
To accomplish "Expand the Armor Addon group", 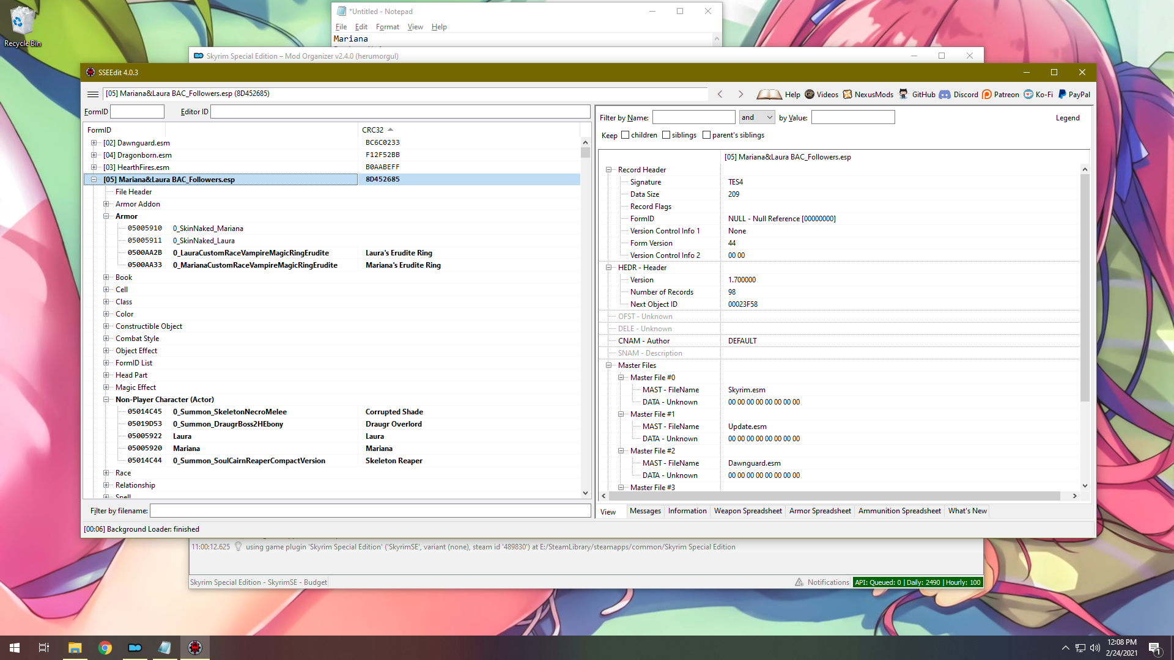I will (x=106, y=204).
